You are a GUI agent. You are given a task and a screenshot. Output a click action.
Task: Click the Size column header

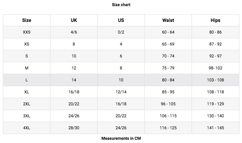27,20
